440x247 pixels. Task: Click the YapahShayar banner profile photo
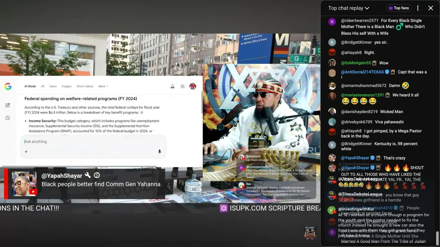[x=24, y=184]
